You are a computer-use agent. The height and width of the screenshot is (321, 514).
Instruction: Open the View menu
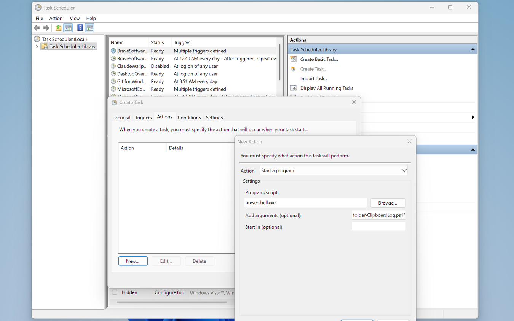[x=75, y=18]
